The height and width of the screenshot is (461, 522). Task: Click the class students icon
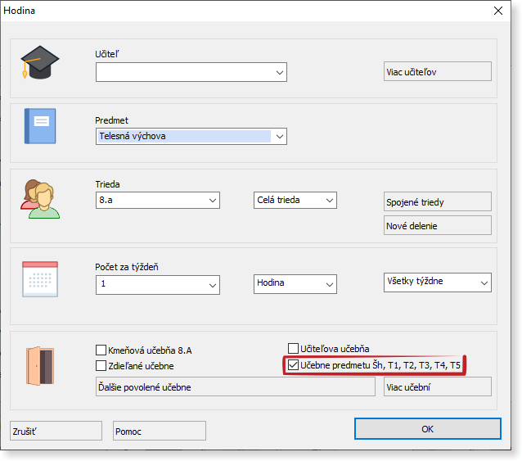click(x=40, y=199)
